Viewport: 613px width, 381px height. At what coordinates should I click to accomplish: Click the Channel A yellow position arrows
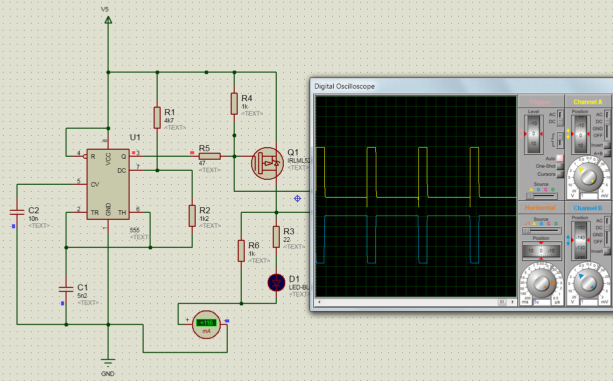tap(568, 134)
